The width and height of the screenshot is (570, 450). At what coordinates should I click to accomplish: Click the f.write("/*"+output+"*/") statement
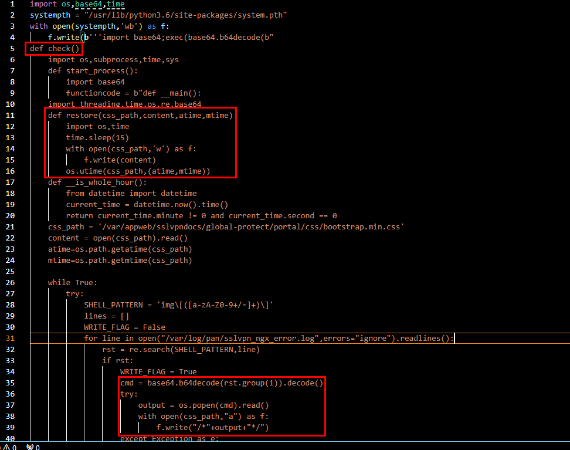tap(213, 428)
